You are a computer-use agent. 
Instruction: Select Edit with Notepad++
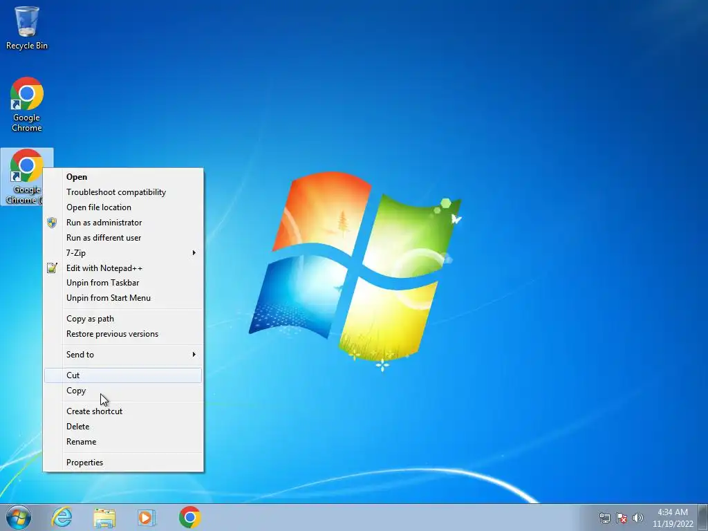point(123,268)
